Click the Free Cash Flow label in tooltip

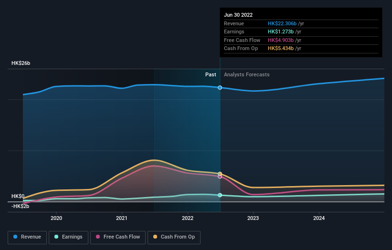(x=242, y=40)
